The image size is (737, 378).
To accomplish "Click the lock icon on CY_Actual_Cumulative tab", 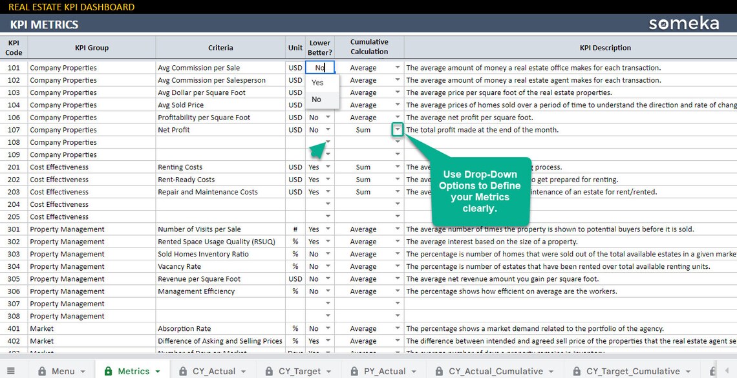I will coord(442,371).
